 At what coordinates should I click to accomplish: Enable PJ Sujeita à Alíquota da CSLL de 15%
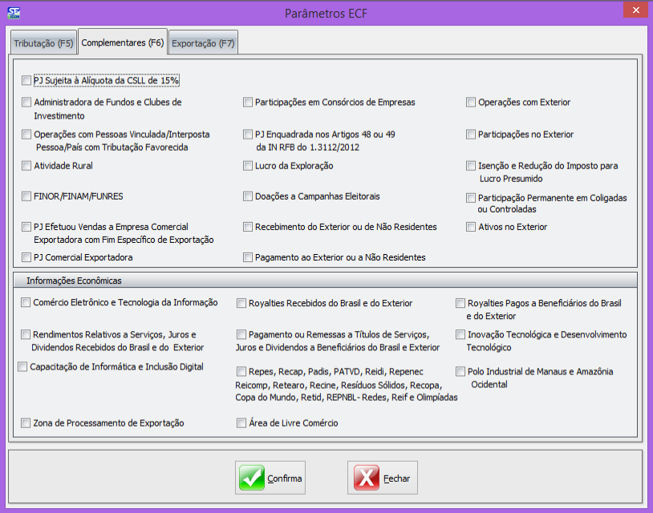click(x=27, y=80)
